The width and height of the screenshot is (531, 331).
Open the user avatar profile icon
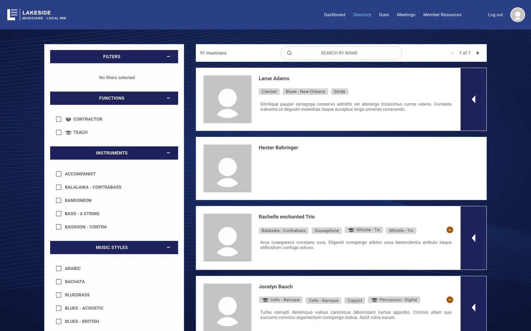pyautogui.click(x=517, y=15)
